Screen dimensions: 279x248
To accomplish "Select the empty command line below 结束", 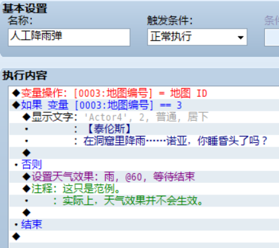I will click(x=145, y=236).
